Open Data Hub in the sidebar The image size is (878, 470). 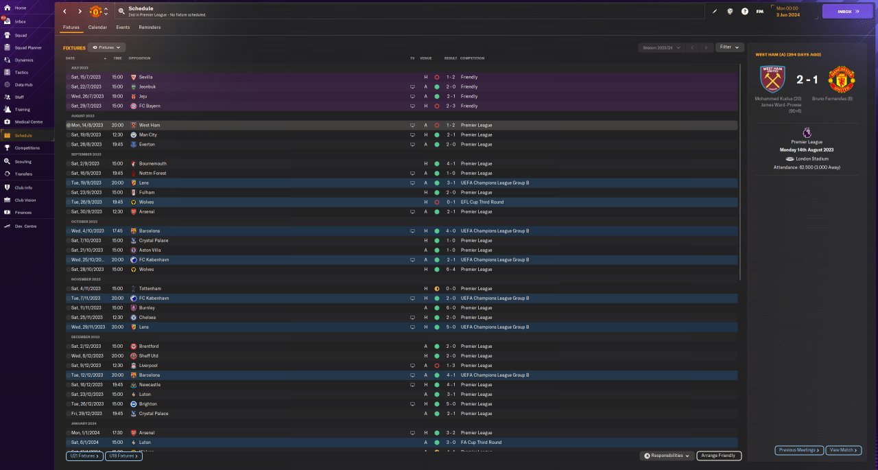pos(23,84)
